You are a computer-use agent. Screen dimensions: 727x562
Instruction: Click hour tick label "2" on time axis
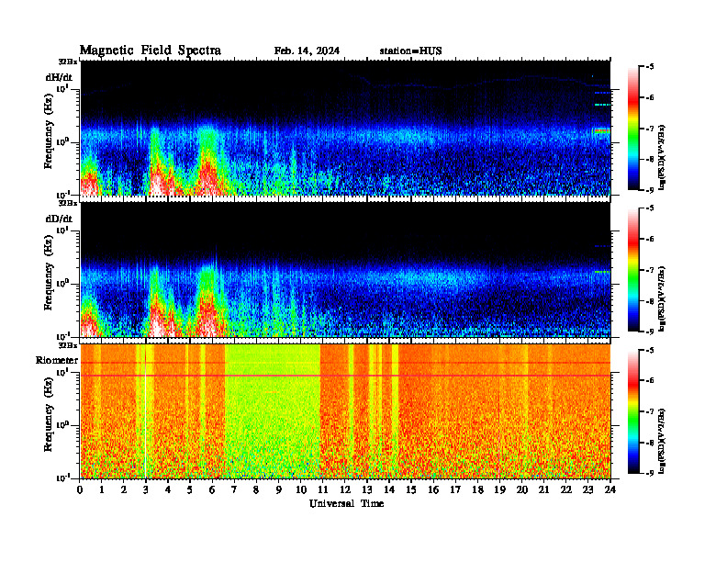pyautogui.click(x=124, y=489)
